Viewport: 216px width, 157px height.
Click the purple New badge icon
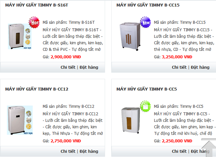[146, 22]
